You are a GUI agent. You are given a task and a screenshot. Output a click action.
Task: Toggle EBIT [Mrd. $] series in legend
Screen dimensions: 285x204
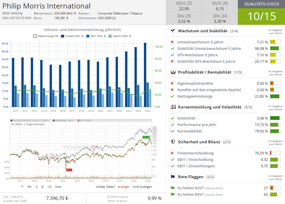(x=88, y=36)
